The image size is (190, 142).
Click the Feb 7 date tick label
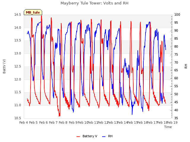tap(53, 122)
